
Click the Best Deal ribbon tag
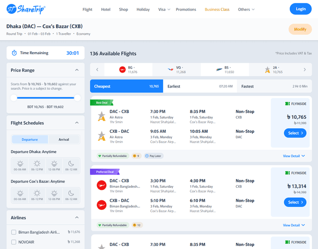pos(101,103)
